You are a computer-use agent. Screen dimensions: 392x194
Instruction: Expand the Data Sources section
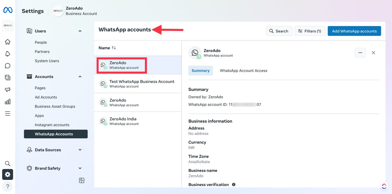click(80, 150)
